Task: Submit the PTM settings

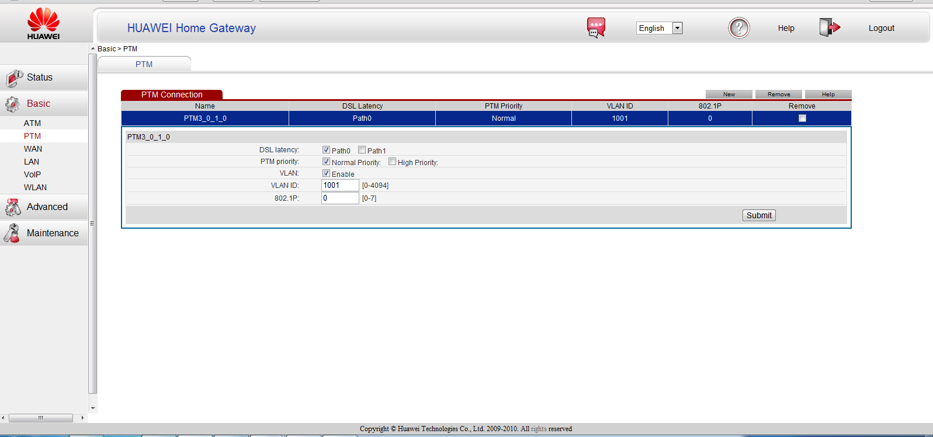Action: (x=759, y=215)
